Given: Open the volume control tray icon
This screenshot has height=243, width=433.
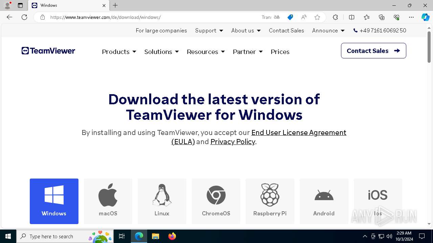Looking at the screenshot, I should [389, 236].
